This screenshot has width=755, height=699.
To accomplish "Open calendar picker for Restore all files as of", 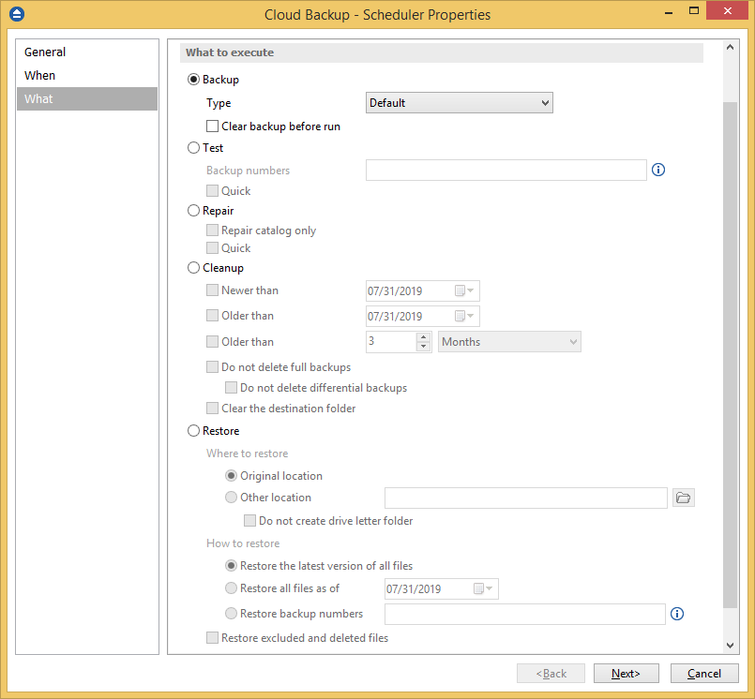I will [x=484, y=589].
